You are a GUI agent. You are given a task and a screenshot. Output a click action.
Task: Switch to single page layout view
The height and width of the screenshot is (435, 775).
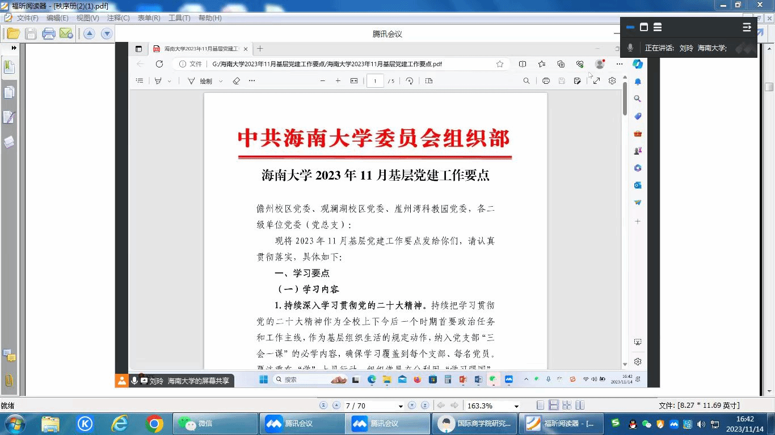pyautogui.click(x=540, y=406)
